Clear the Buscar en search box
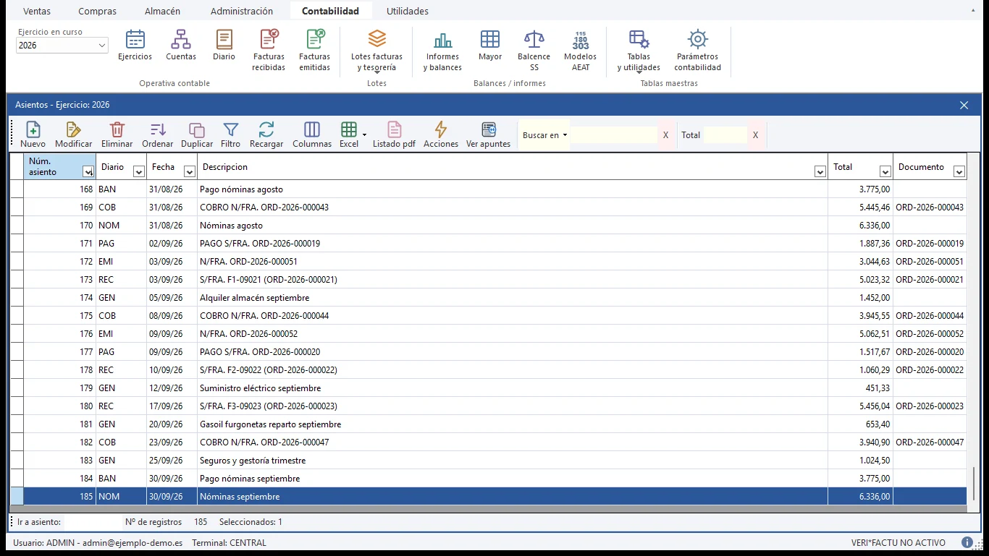This screenshot has height=556, width=989. coord(666,135)
